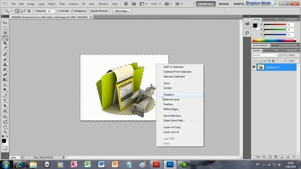
Task: Open Internet Explorer from the taskbar
Action: (19, 165)
